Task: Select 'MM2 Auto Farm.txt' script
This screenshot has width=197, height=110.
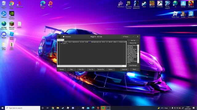Action: click(x=132, y=57)
